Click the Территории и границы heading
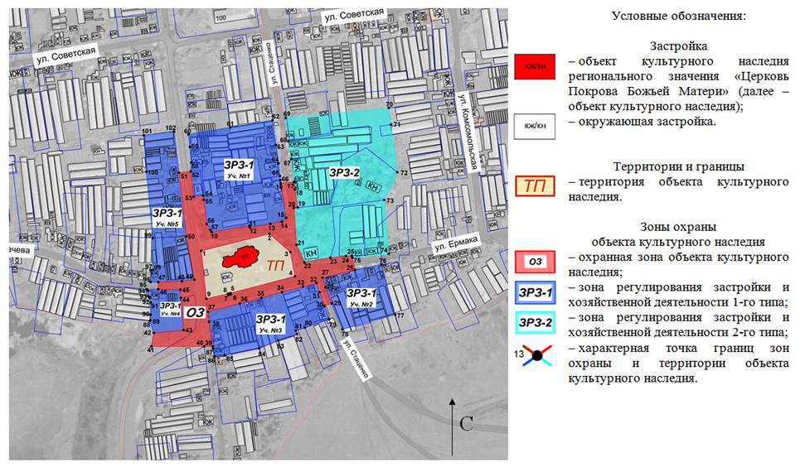Screen dimensions: 805x467 tap(677, 166)
